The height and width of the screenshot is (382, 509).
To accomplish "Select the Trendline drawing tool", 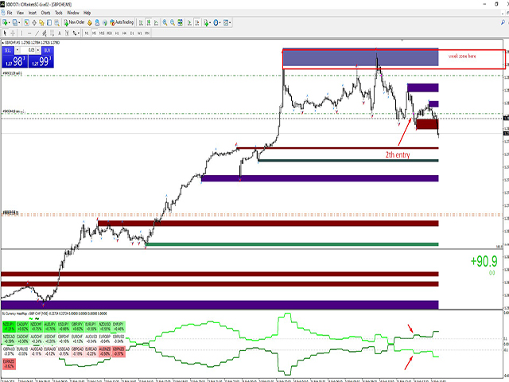I will click(x=37, y=33).
